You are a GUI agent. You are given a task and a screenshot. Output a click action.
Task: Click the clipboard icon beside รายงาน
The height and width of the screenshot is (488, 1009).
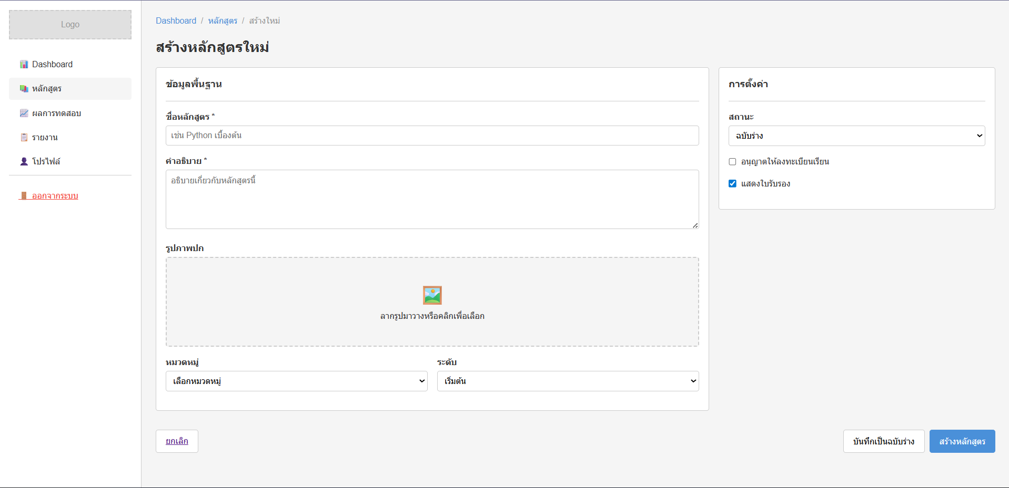[24, 138]
